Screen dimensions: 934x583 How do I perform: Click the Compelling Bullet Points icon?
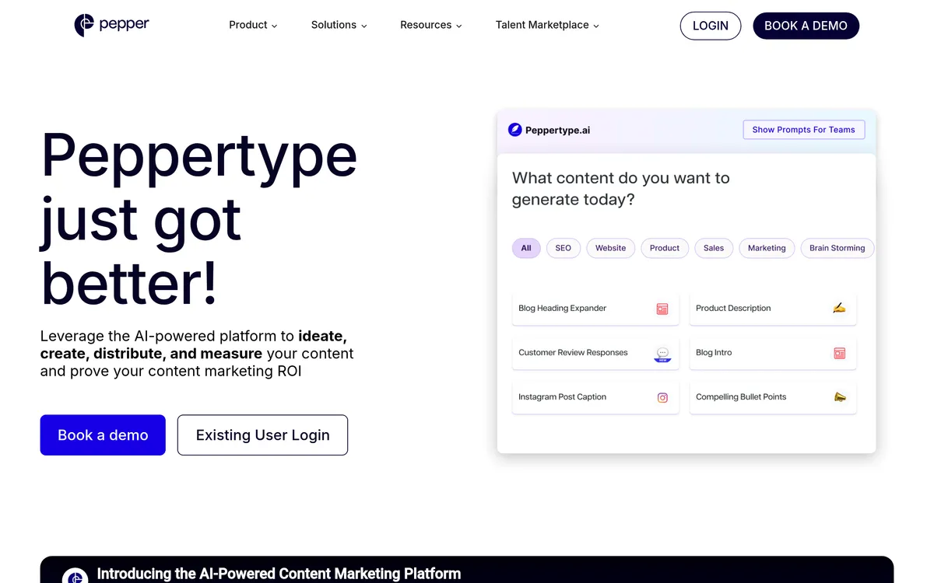(840, 396)
